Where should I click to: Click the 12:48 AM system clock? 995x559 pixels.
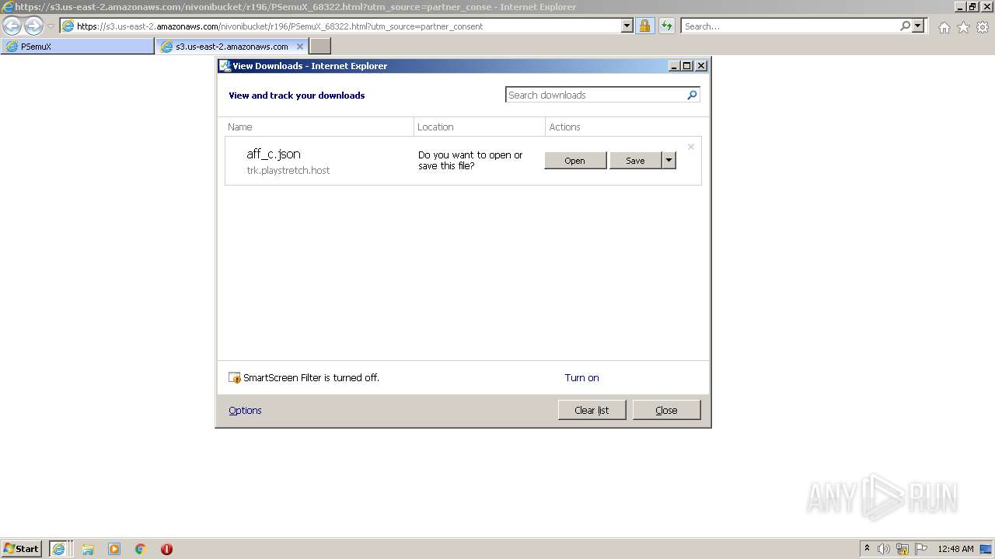coord(955,549)
